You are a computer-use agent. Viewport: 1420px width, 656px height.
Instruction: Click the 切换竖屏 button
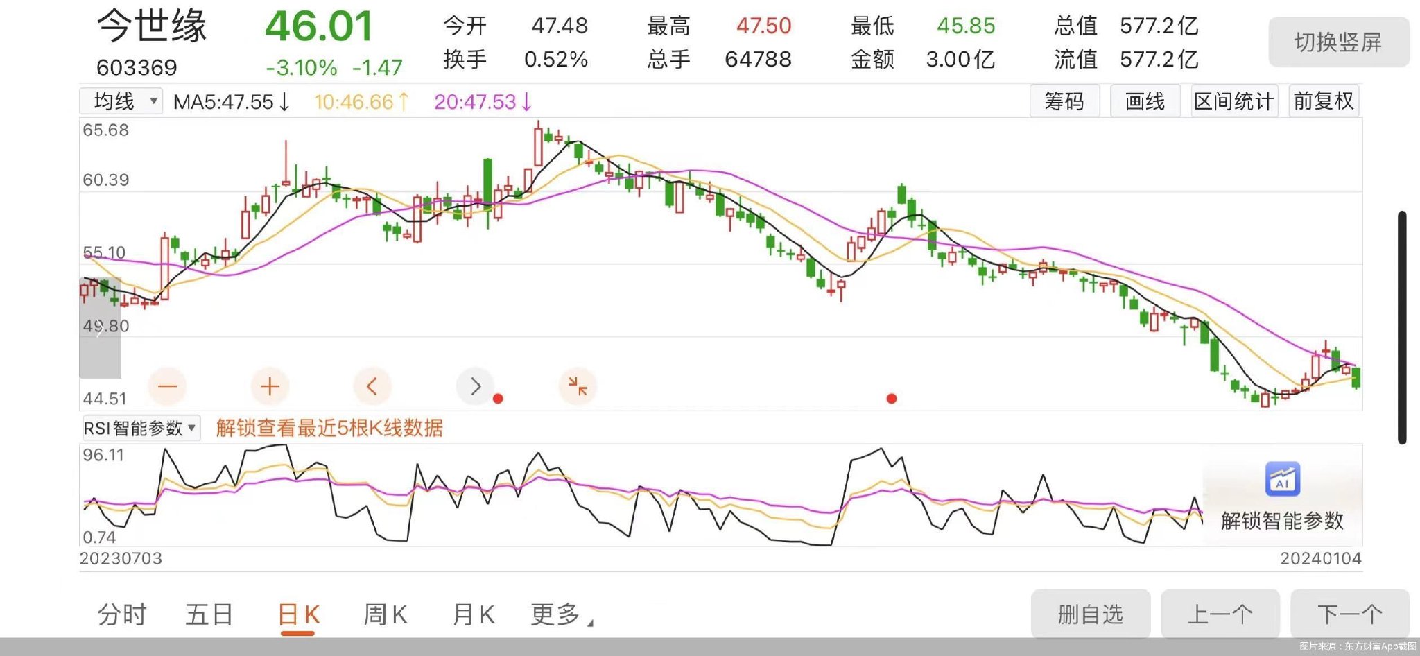pos(1338,42)
